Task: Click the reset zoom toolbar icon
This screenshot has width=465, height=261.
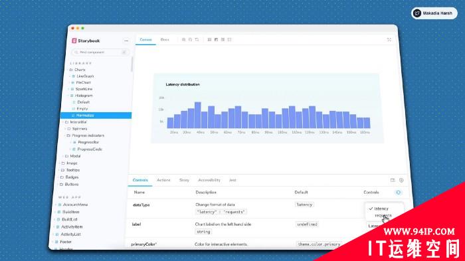Action: [x=197, y=40]
